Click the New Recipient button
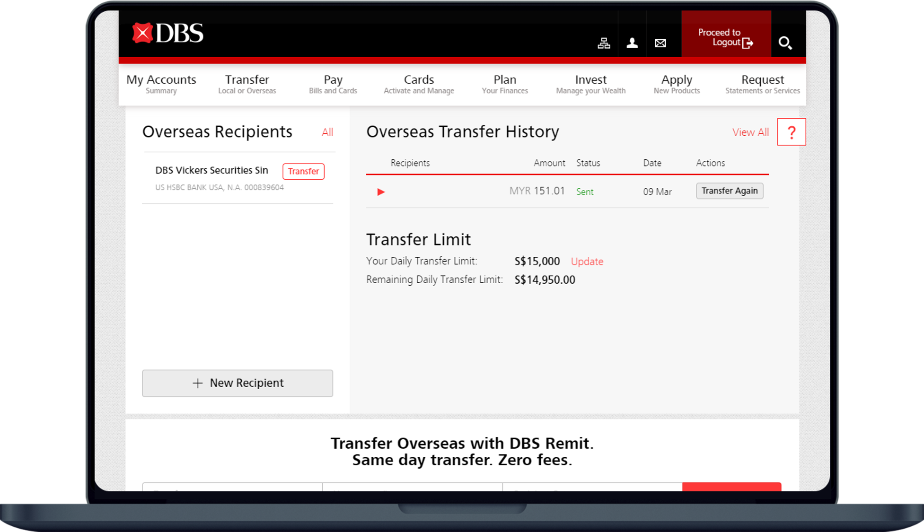The height and width of the screenshot is (532, 924). [238, 383]
